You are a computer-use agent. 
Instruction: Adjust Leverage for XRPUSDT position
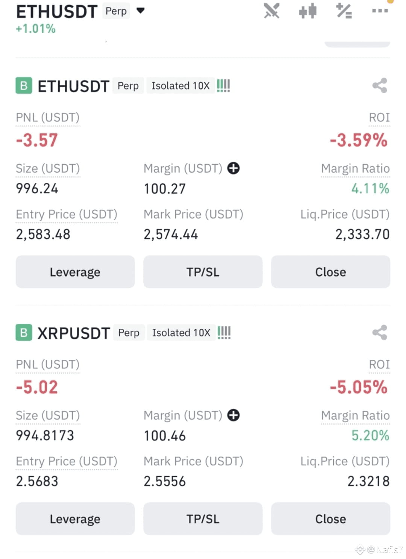tap(75, 519)
